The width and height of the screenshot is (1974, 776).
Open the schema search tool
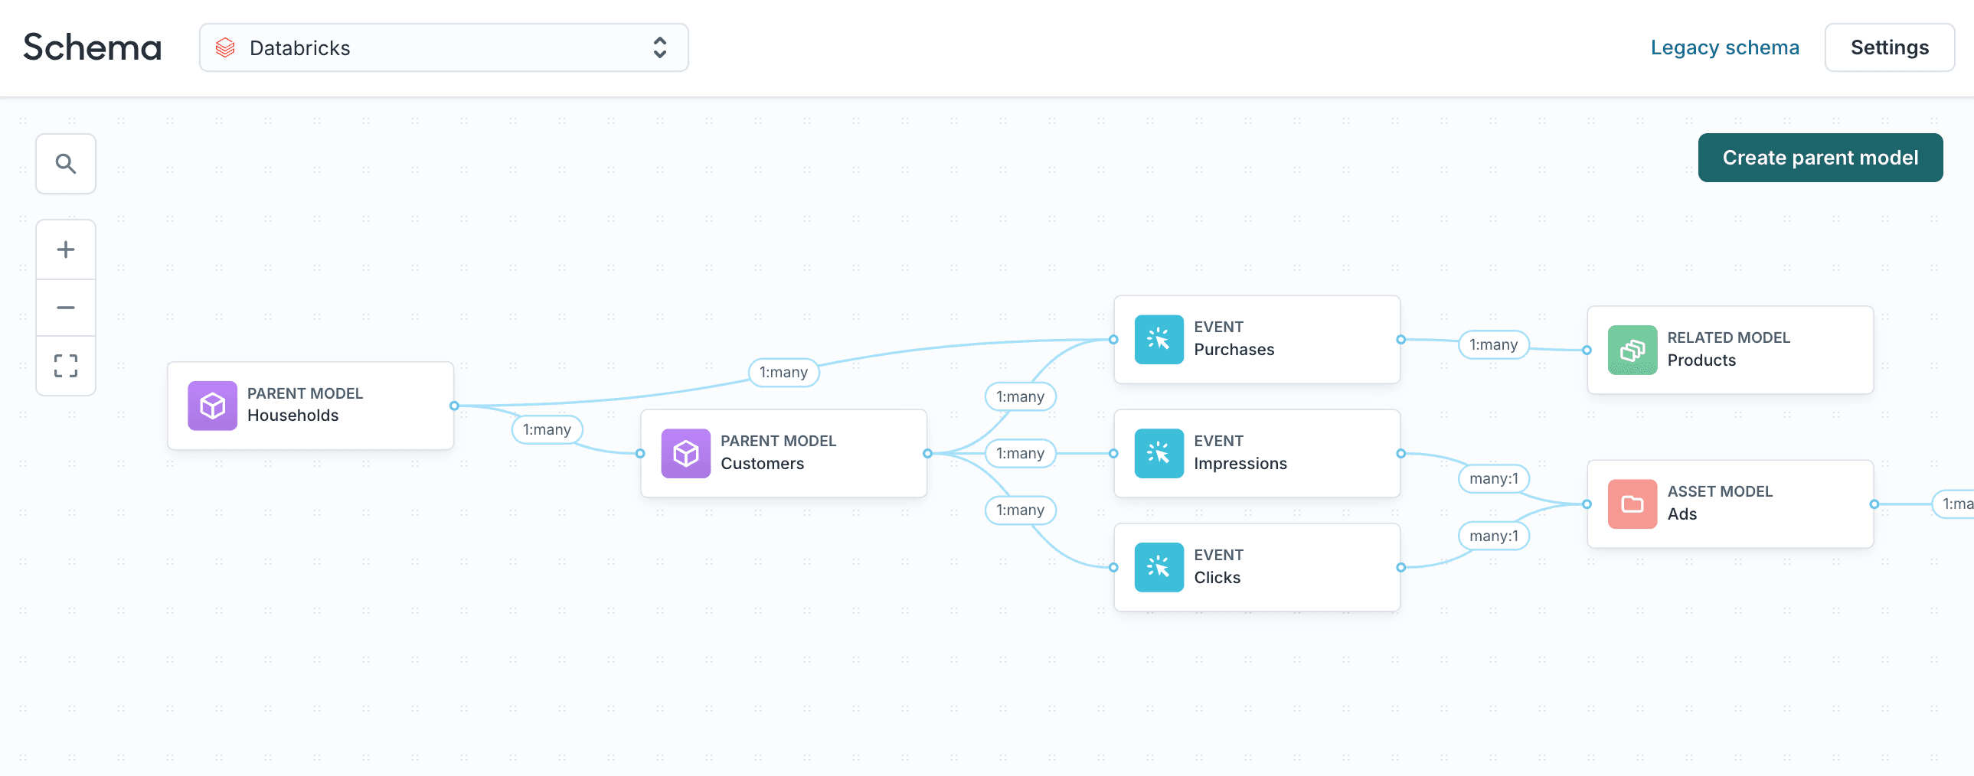(x=65, y=163)
